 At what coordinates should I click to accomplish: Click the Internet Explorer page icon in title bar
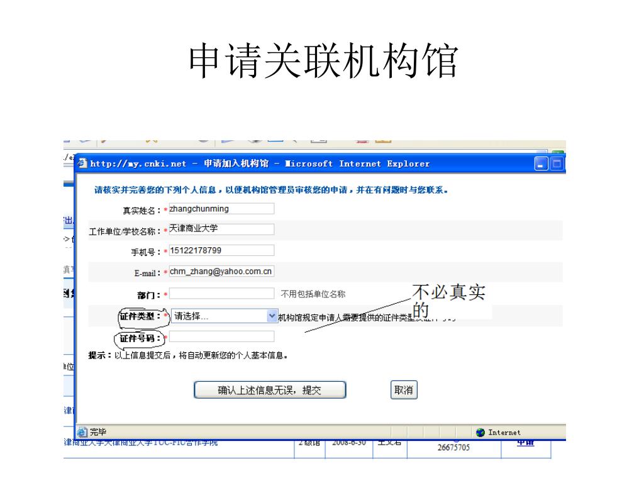pyautogui.click(x=82, y=164)
